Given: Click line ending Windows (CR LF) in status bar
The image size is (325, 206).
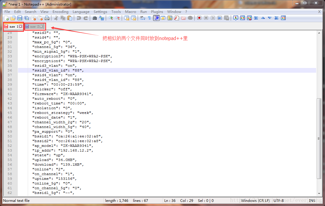Looking at the screenshot, I should click(x=255, y=200).
